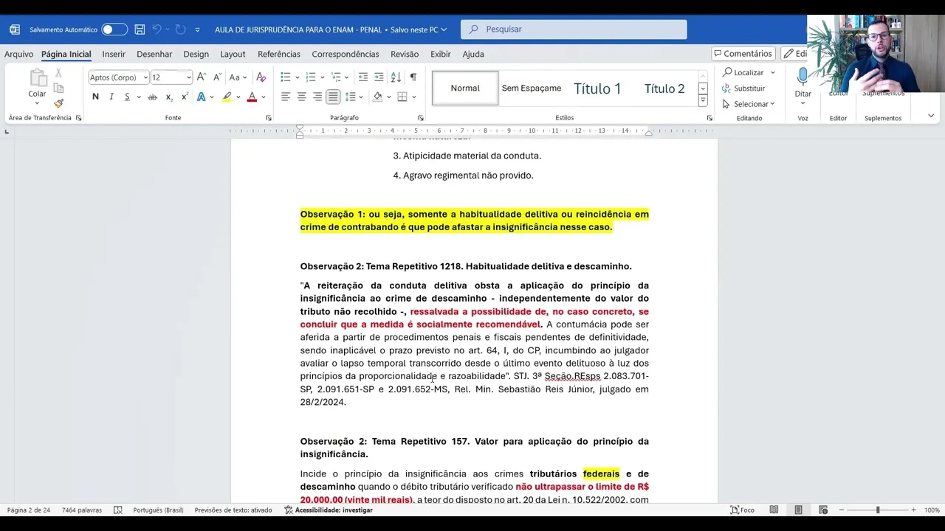
Task: Switch to the Desenhar tab
Action: pyautogui.click(x=154, y=54)
